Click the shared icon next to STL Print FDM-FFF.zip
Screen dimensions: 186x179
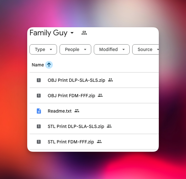tap(99, 141)
